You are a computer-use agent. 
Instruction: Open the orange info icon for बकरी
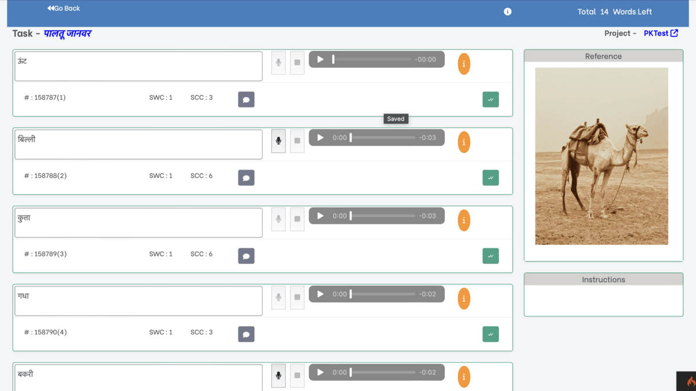tap(464, 377)
